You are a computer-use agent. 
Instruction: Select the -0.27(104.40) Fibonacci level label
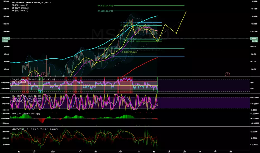click(105, 6)
